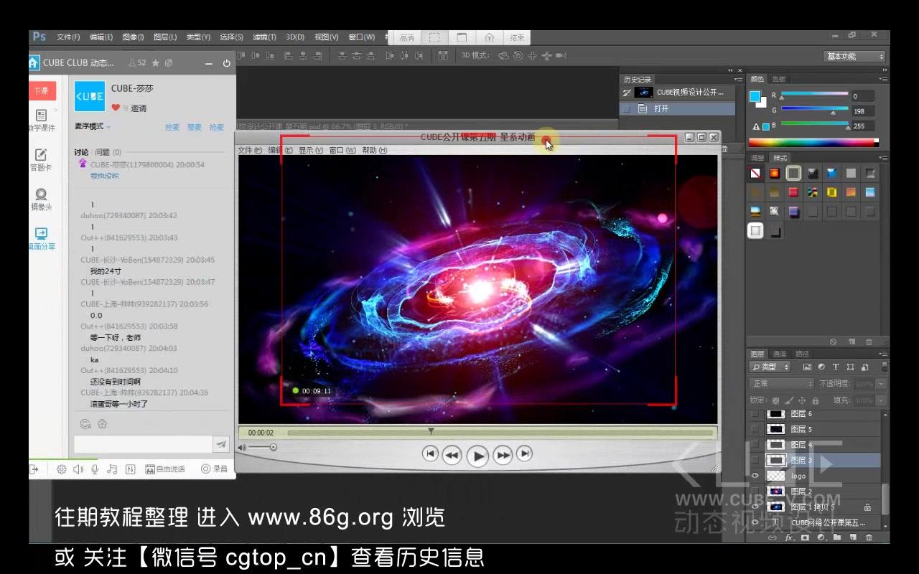The width and height of the screenshot is (919, 574).
Task: Open Photoshop 滤镜(T) menu
Action: tap(264, 37)
